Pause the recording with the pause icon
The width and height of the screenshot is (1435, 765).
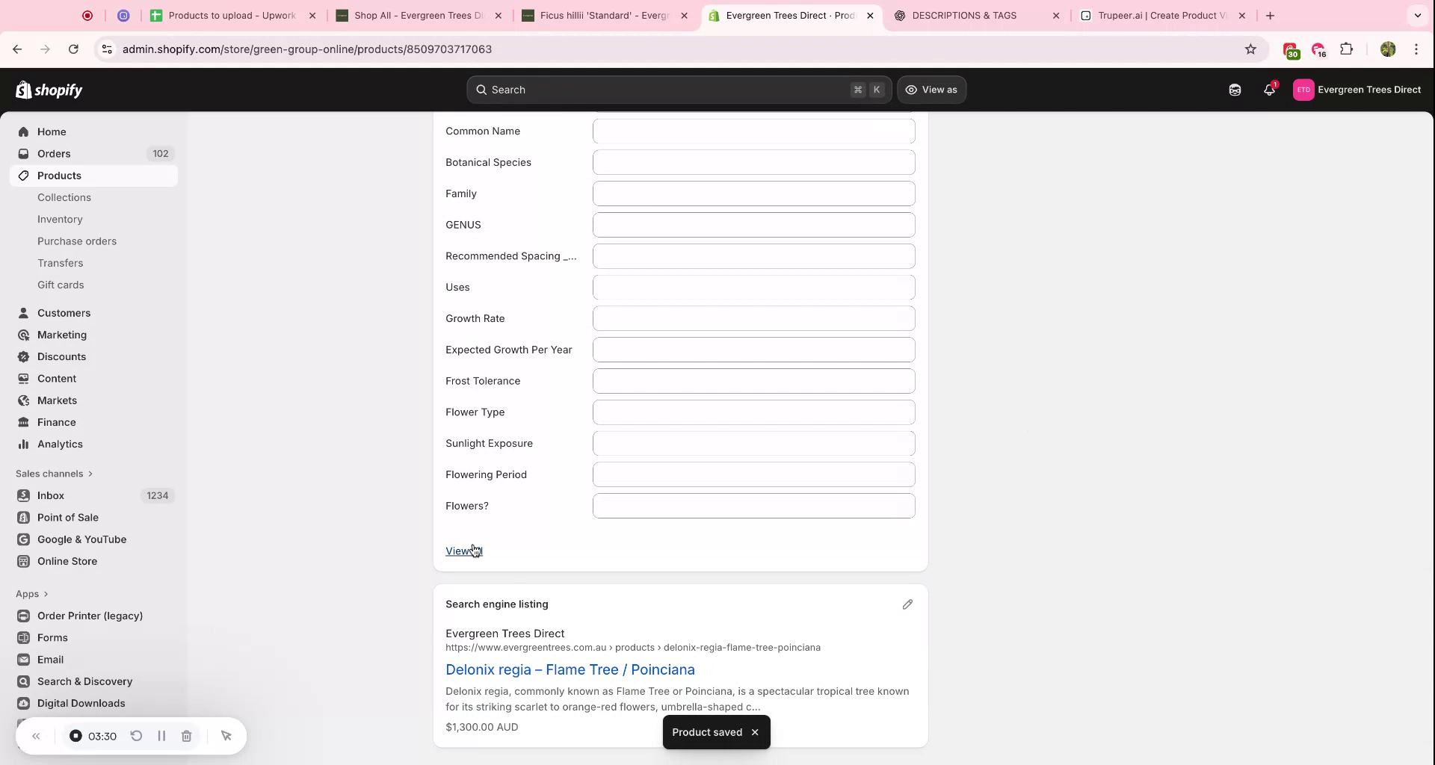(x=161, y=736)
